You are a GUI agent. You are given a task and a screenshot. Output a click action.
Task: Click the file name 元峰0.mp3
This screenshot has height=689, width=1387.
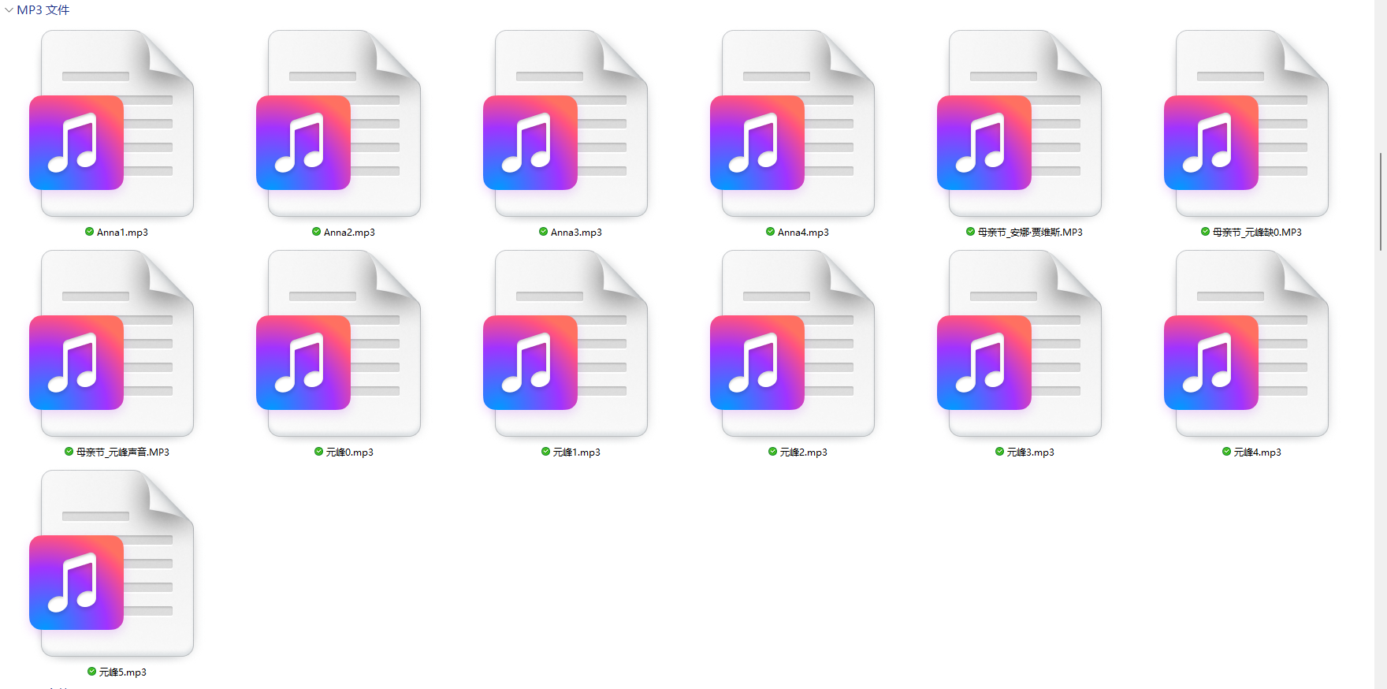tap(350, 453)
